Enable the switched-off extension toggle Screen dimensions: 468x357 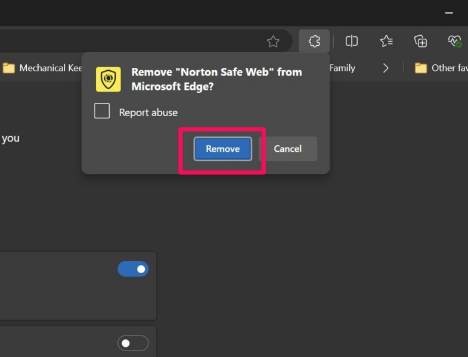coord(133,343)
